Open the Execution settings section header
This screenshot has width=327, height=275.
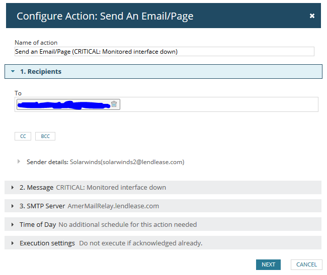click(x=163, y=243)
